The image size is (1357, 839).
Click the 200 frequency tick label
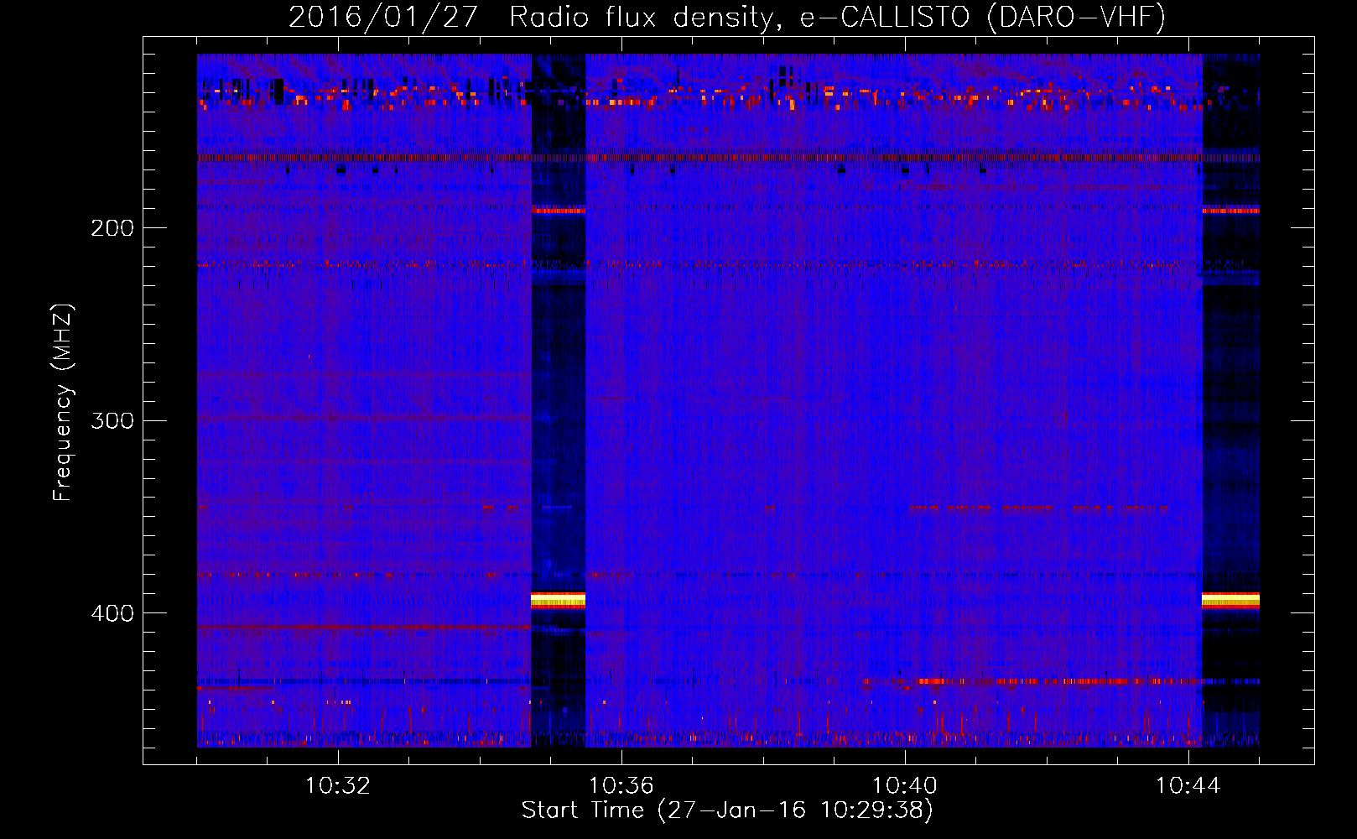[x=112, y=228]
